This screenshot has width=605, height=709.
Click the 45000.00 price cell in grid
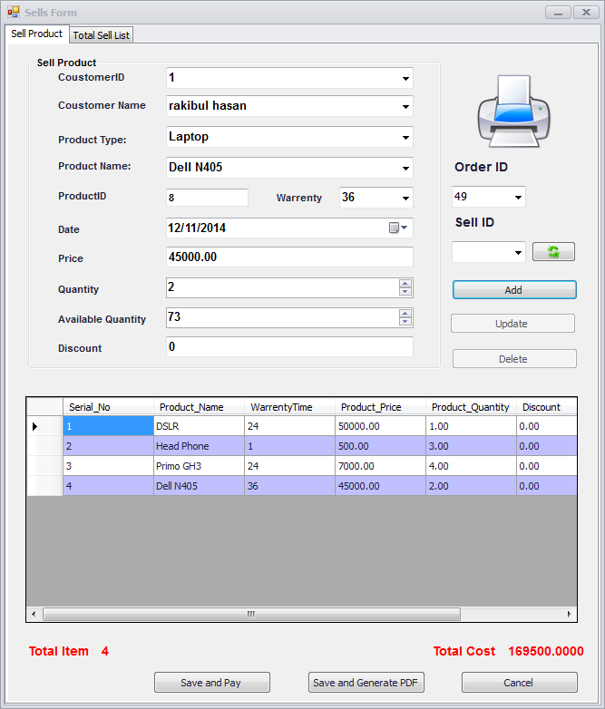[x=380, y=486]
